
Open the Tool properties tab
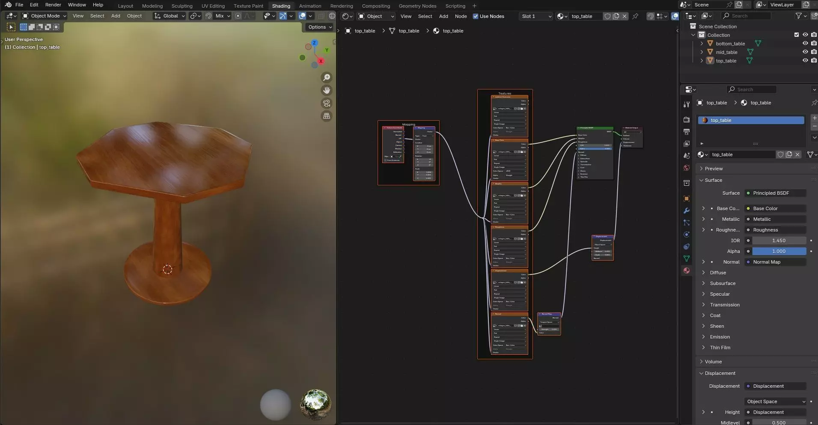tap(687, 104)
